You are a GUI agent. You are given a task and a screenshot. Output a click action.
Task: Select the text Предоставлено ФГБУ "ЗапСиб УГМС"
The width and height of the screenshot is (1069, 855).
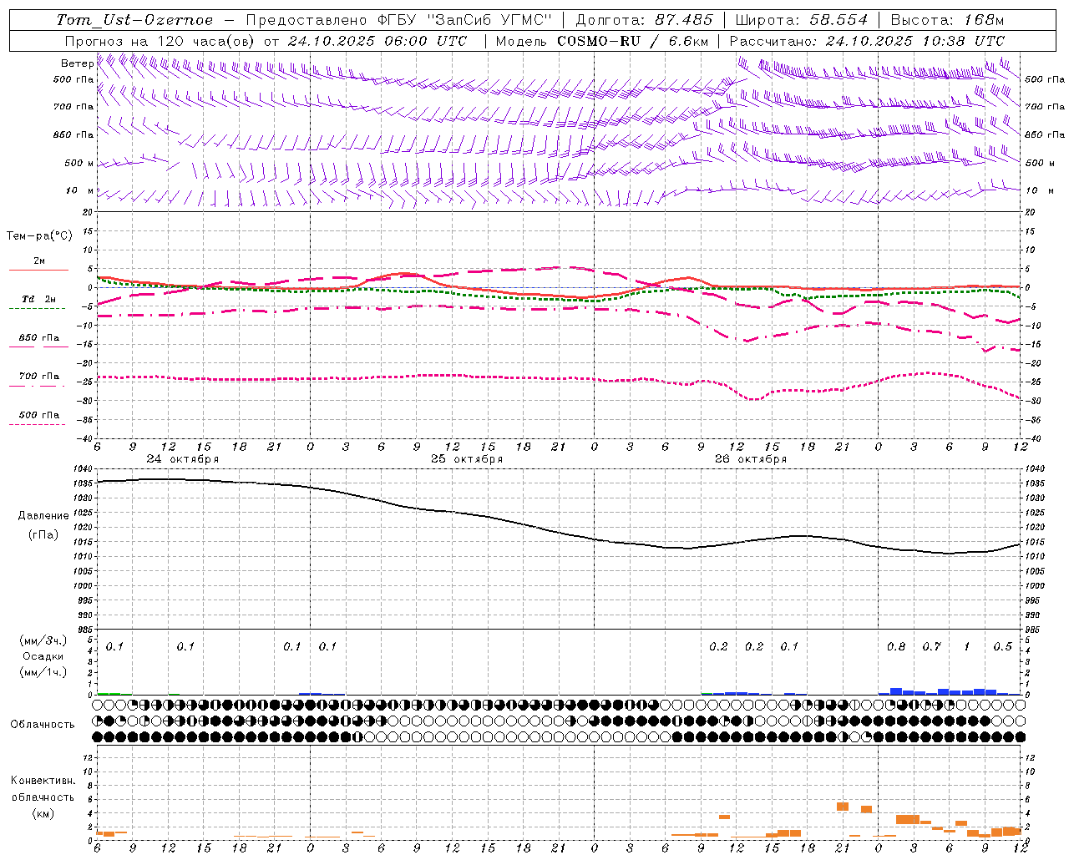point(399,20)
